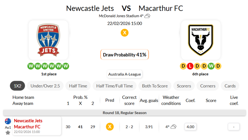The height and width of the screenshot is (140, 248).
Task: Open the Half Time/Full Time tab
Action: pos(114,86)
